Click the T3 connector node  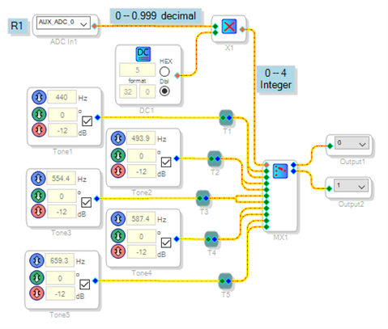tap(203, 198)
